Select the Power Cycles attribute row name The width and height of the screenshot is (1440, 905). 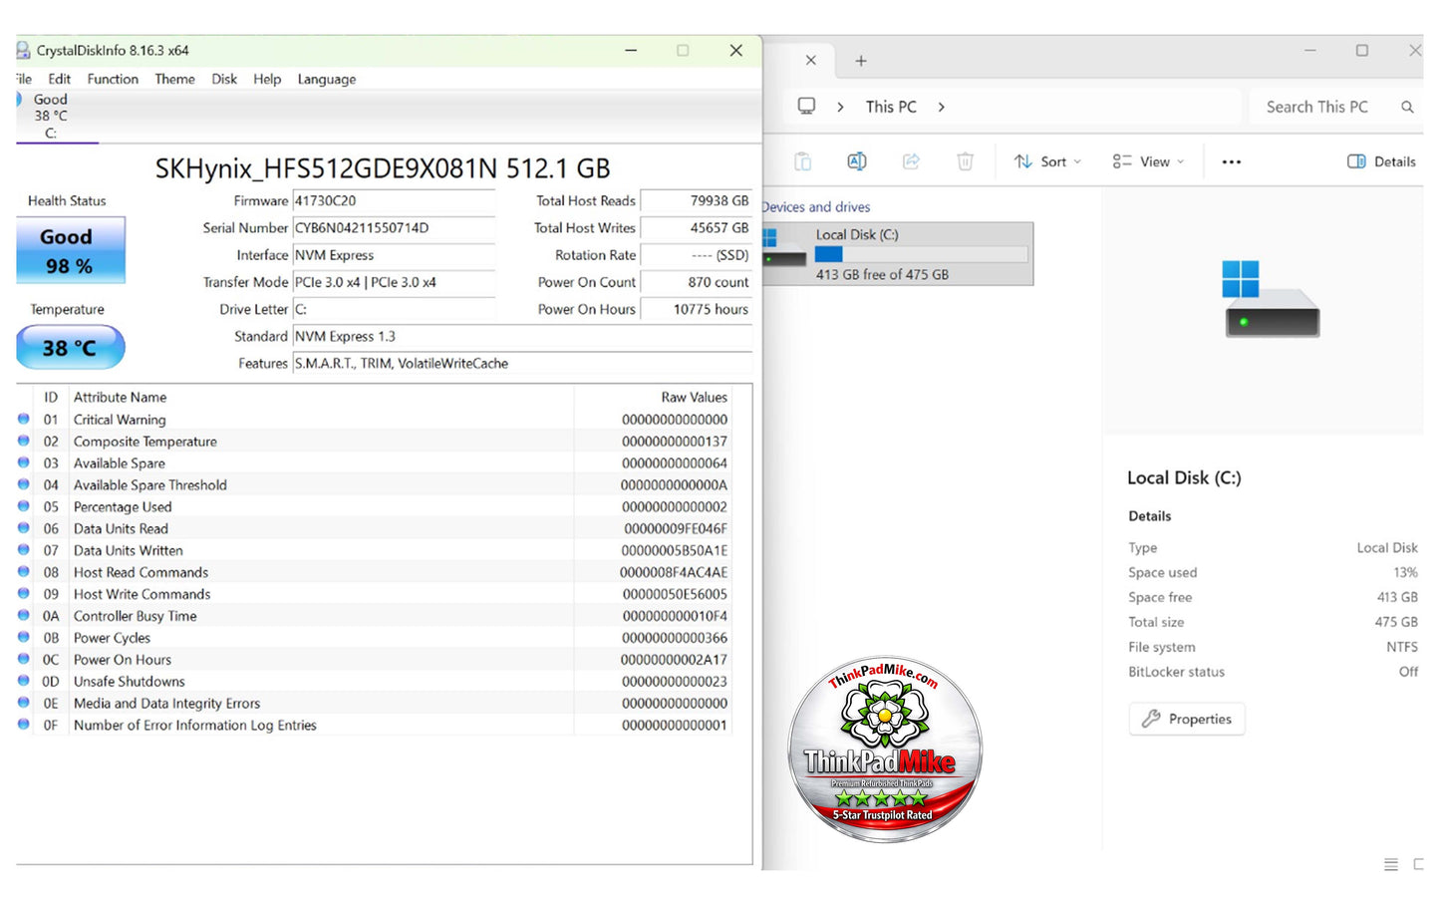112,638
